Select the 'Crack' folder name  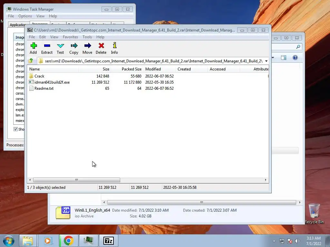39,76
